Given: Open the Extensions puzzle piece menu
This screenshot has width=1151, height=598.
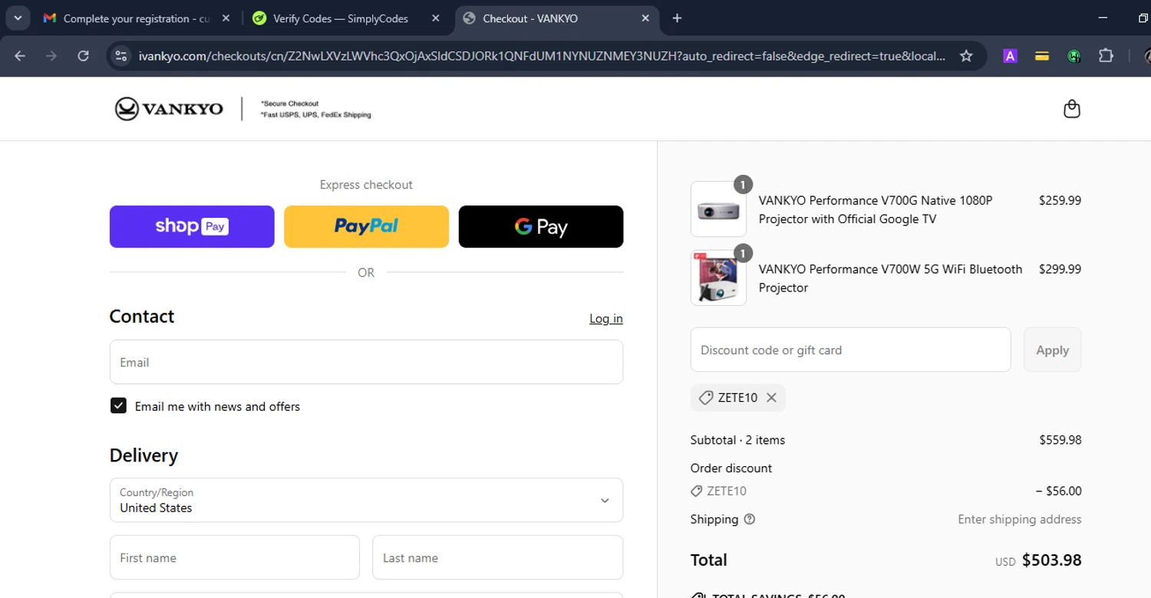Looking at the screenshot, I should click(x=1106, y=56).
